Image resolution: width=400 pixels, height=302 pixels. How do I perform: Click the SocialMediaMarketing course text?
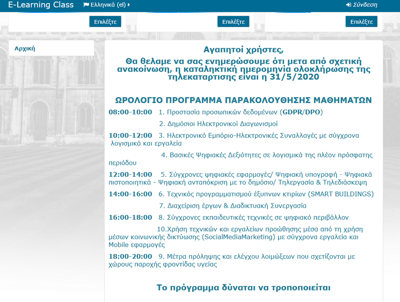pyautogui.click(x=239, y=237)
